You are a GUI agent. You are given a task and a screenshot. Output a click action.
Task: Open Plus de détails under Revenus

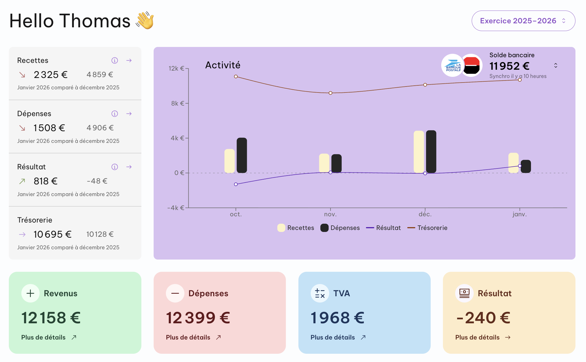click(49, 337)
